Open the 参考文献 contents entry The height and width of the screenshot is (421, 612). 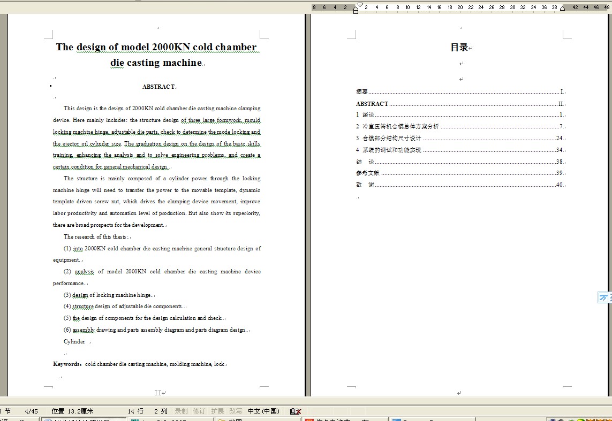click(x=460, y=173)
